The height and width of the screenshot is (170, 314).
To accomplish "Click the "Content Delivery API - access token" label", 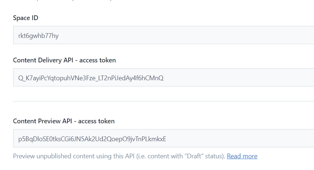I will [64, 60].
